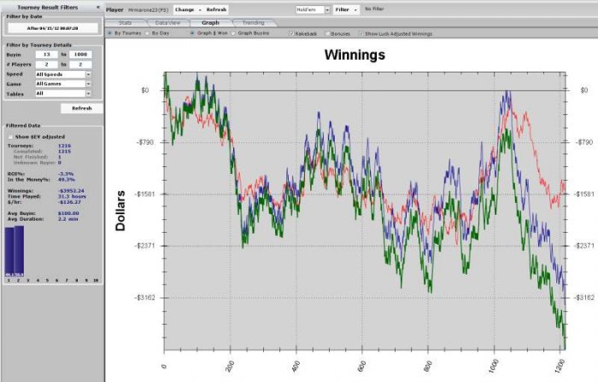
Task: Enable the Bonuses checkbox
Action: (328, 33)
